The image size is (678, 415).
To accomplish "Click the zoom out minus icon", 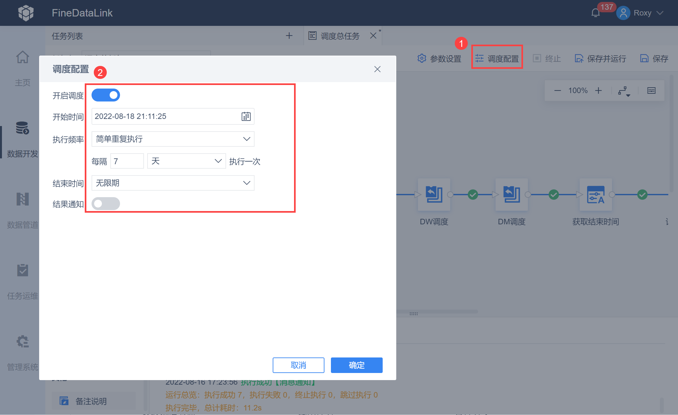I will coord(557,90).
